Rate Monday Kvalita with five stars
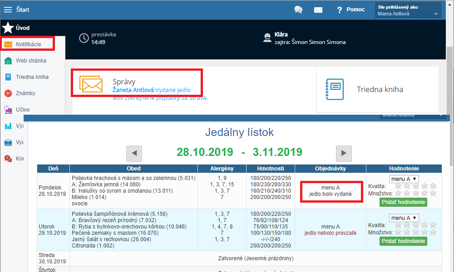Image resolution: width=454 pixels, height=272 pixels. tap(433, 186)
